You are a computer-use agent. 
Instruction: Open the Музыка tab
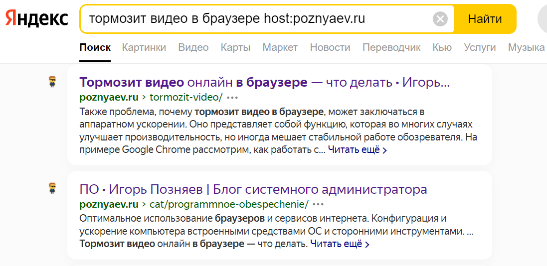tap(526, 47)
